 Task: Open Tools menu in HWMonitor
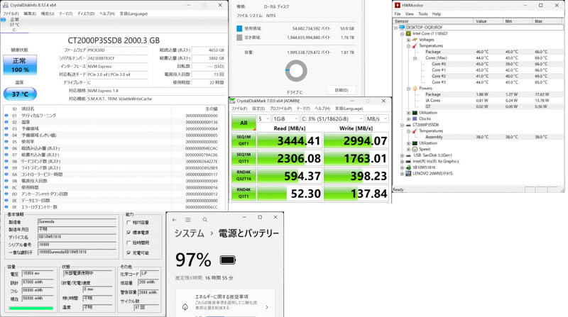point(423,14)
